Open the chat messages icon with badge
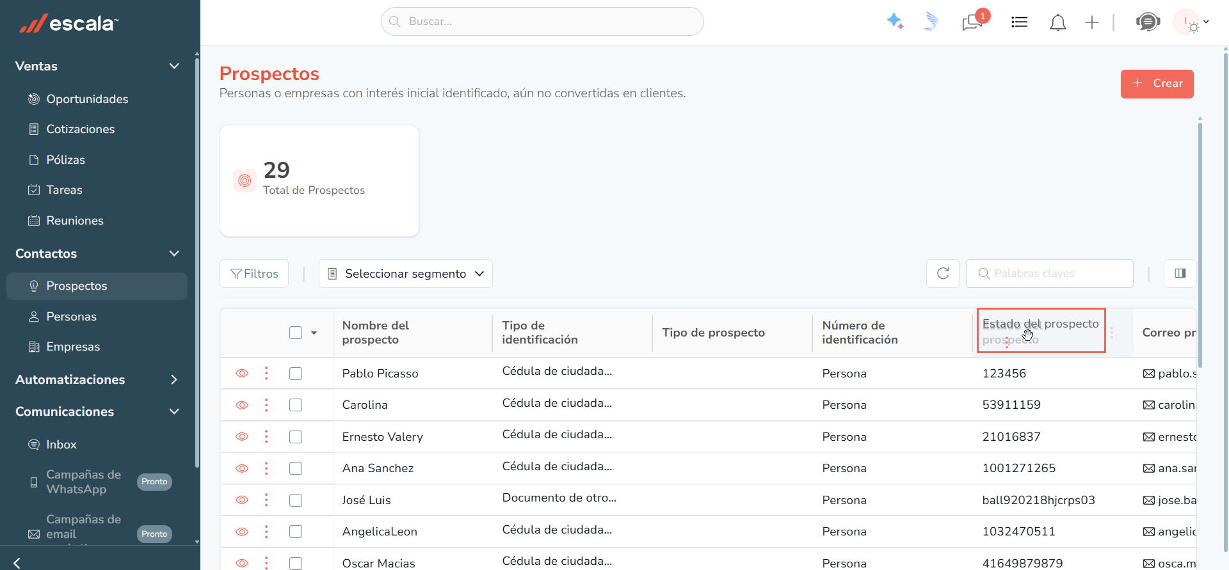 tap(973, 22)
